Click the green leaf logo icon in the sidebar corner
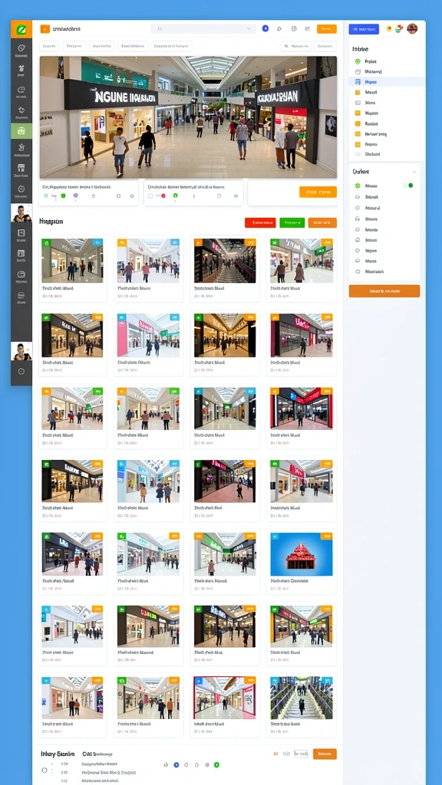 (21, 30)
